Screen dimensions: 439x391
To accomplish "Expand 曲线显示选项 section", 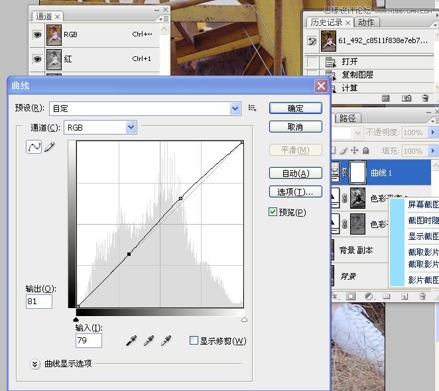I will click(x=34, y=364).
